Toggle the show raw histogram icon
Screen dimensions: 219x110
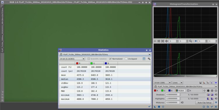pyautogui.click(x=204, y=83)
